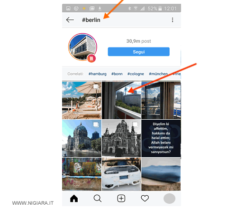The width and height of the screenshot is (237, 209).
Task: Open the white sports car photo
Action: pyautogui.click(x=121, y=174)
